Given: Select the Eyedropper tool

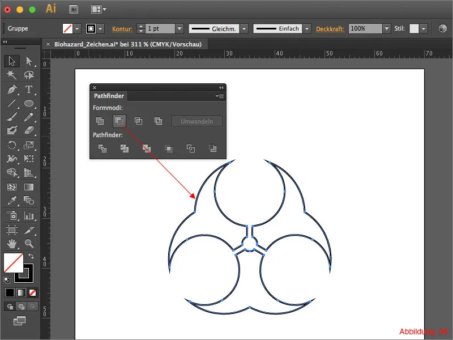Looking at the screenshot, I should coord(12,201).
